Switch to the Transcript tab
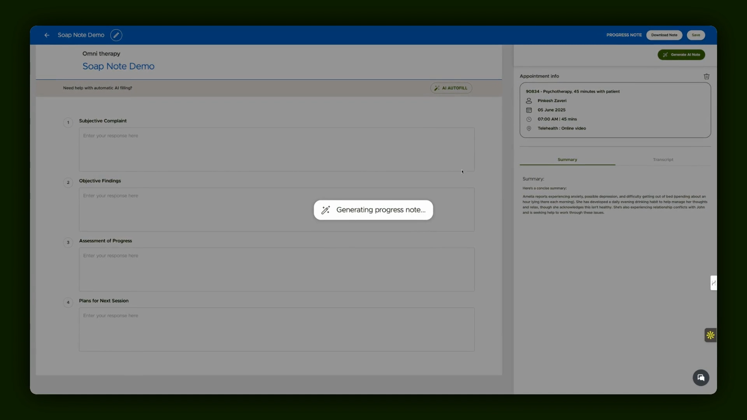Viewport: 747px width, 420px height. (663, 159)
